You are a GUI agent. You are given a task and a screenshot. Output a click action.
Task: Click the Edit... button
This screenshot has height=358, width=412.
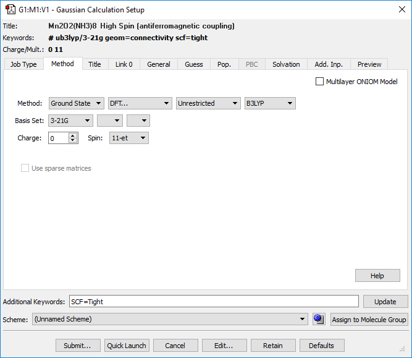tap(224, 346)
